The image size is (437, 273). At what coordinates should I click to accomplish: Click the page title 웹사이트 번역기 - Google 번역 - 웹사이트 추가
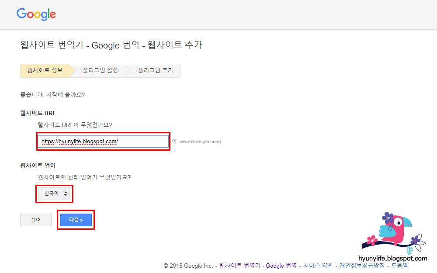coord(111,45)
